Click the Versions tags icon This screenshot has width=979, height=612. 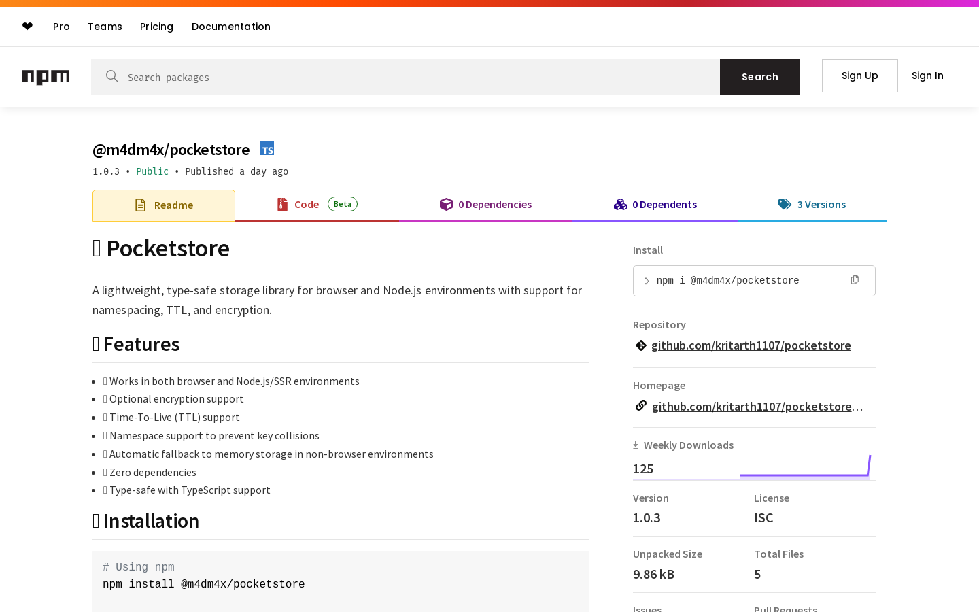tap(785, 205)
